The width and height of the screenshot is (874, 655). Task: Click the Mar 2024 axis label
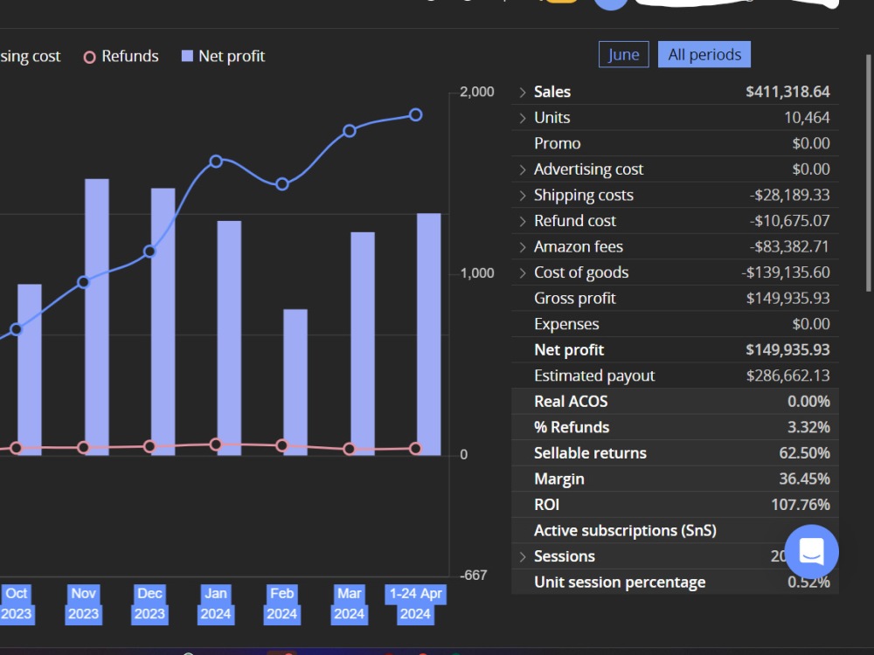[x=349, y=603]
